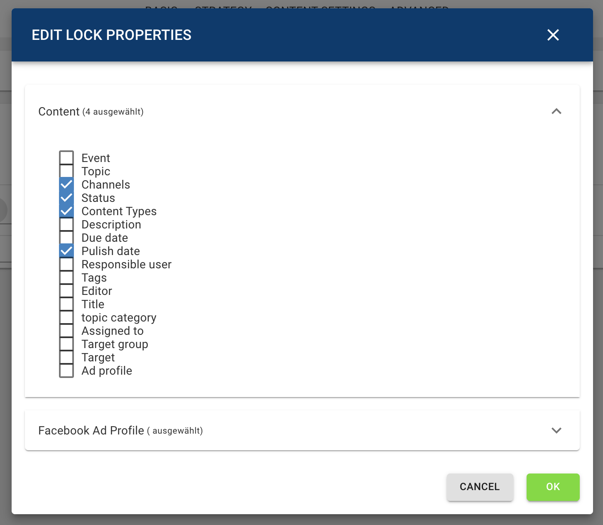The image size is (603, 525).
Task: Enable the Assigned to checkbox
Action: pos(66,331)
